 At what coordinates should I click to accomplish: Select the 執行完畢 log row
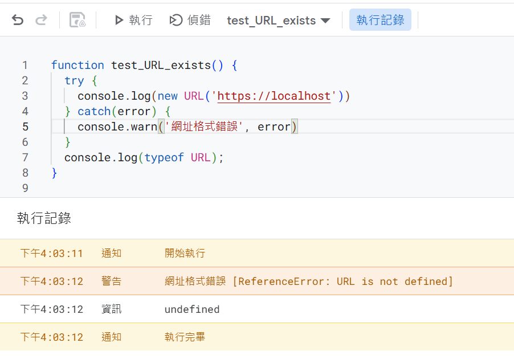(x=257, y=337)
